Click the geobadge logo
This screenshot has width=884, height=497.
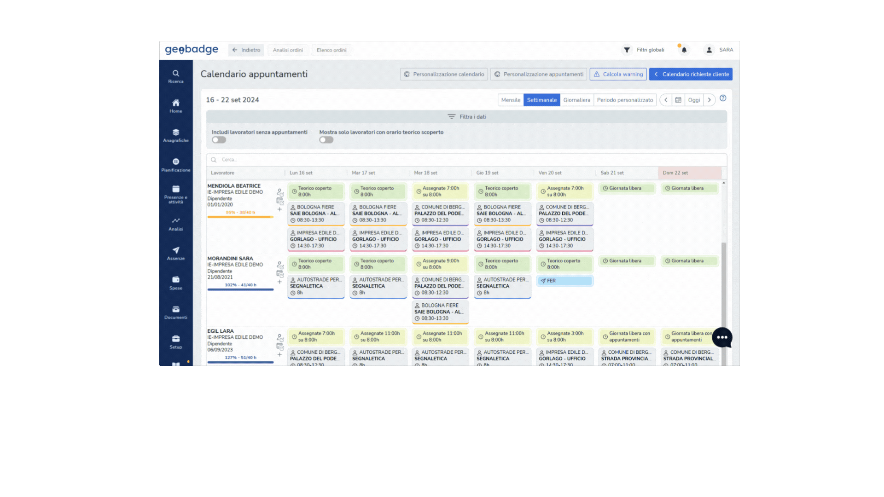pos(192,49)
